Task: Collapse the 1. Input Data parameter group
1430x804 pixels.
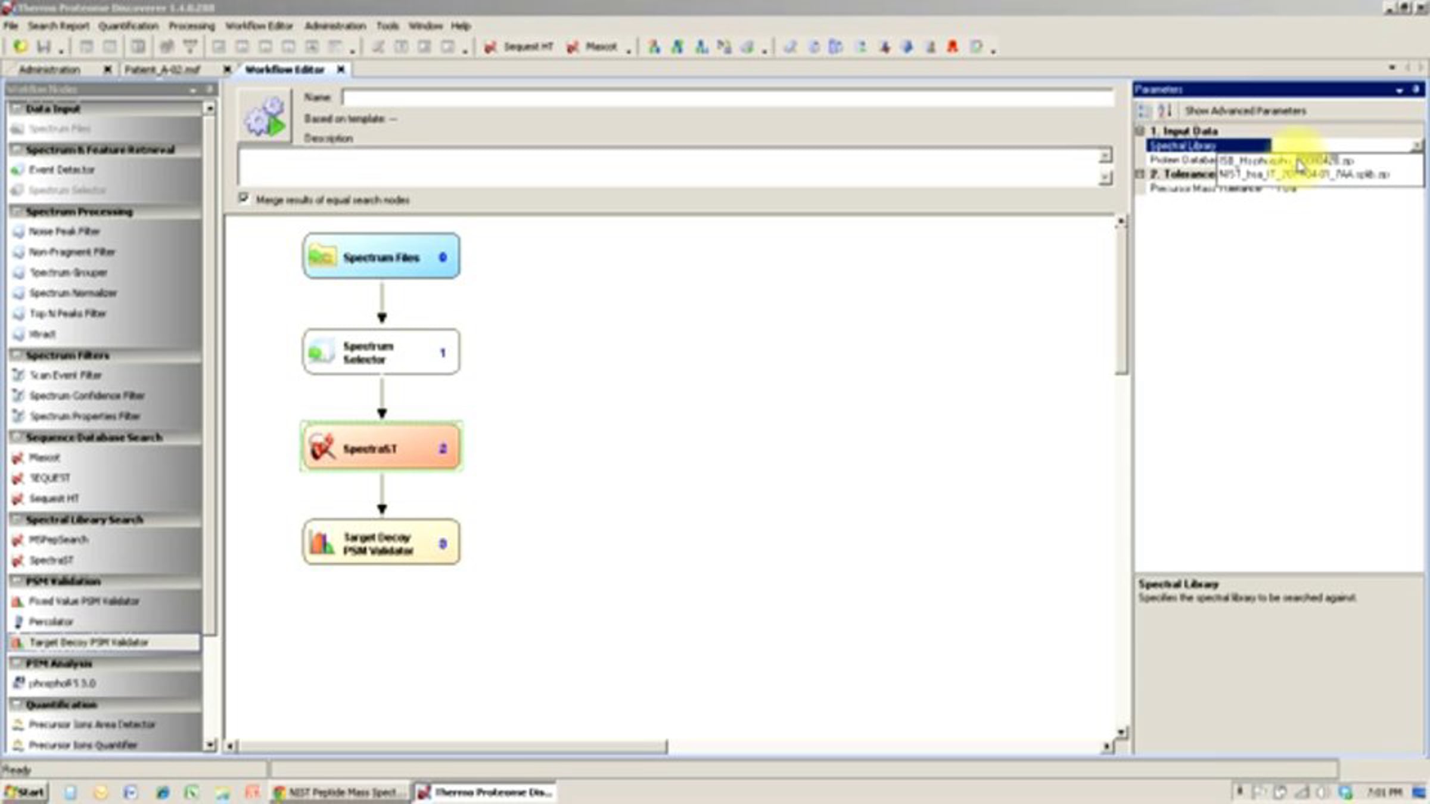Action: coord(1140,131)
